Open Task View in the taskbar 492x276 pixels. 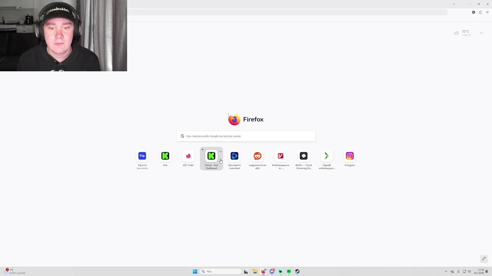pyautogui.click(x=246, y=271)
